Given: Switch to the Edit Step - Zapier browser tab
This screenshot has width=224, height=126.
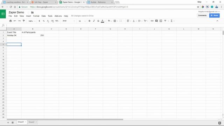Looking at the screenshot, I should click(44, 2).
